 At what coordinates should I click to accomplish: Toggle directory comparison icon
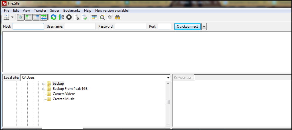point(102,17)
